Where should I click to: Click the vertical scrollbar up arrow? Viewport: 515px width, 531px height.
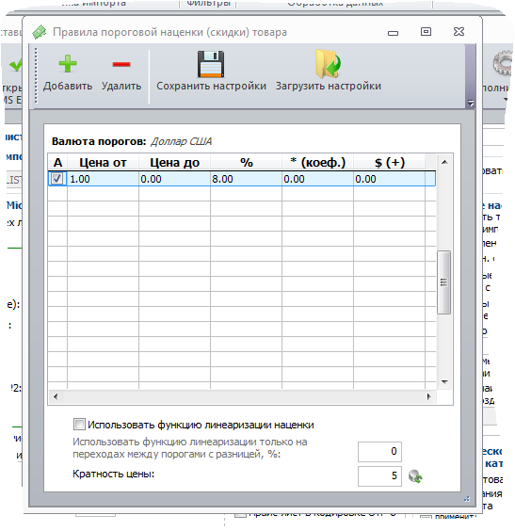(x=444, y=162)
